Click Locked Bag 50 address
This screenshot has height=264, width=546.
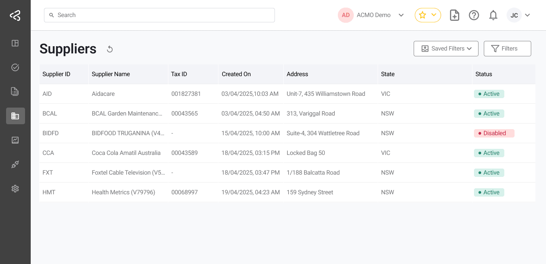[306, 153]
